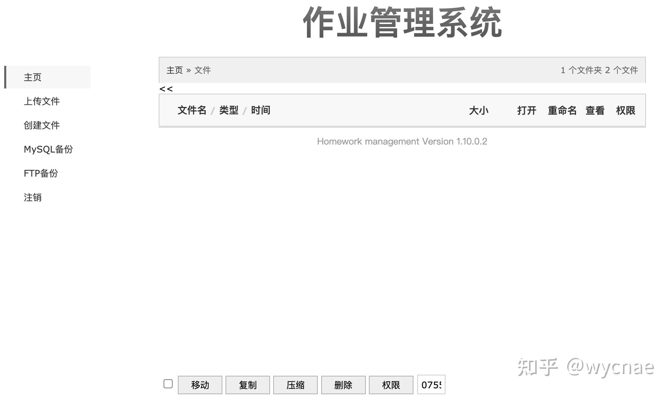Click the 权限 column header
The image size is (671, 397).
626,111
